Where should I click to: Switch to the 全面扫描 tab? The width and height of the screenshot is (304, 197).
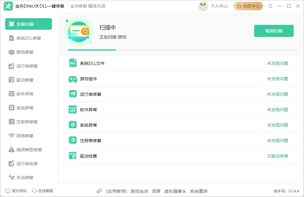(x=28, y=24)
